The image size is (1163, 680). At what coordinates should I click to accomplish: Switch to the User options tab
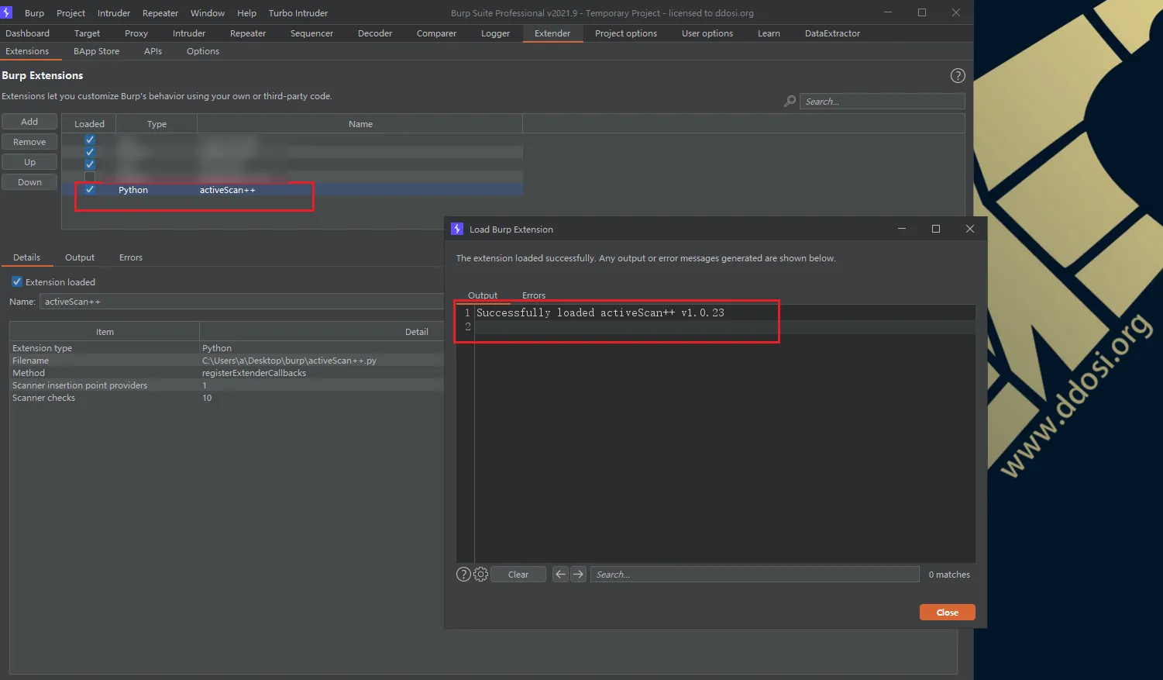point(707,33)
